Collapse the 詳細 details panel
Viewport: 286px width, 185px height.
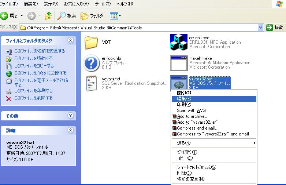click(71, 130)
